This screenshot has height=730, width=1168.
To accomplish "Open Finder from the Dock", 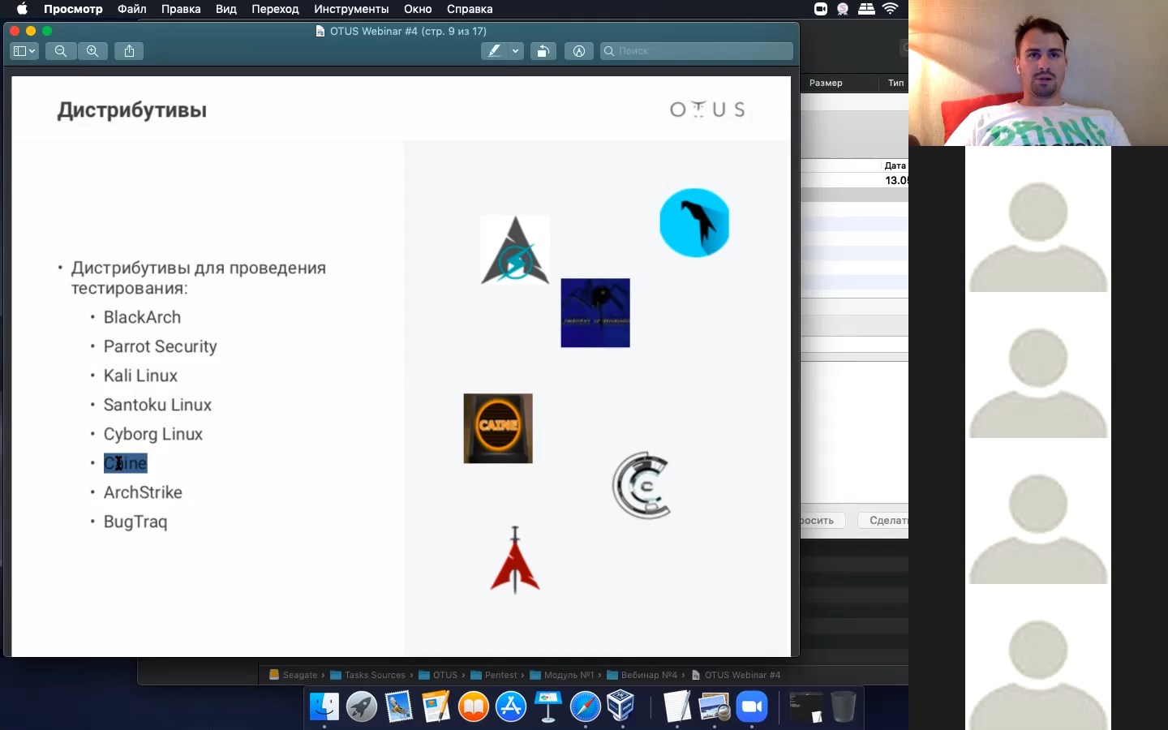I will coord(324,706).
